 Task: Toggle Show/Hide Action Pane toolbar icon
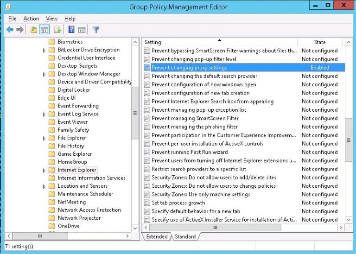coord(82,30)
